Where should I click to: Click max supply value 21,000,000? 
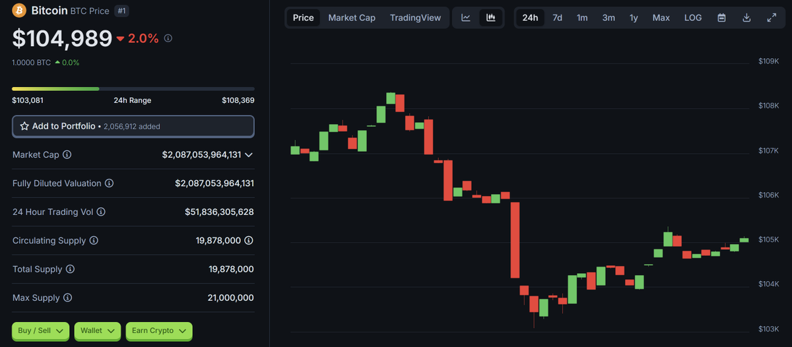coord(230,298)
